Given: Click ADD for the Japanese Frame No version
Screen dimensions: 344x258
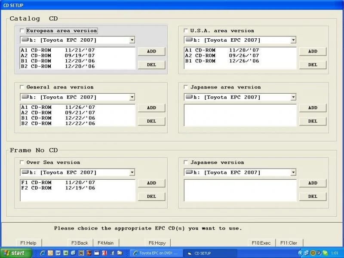Looking at the screenshot, I should 313,183.
